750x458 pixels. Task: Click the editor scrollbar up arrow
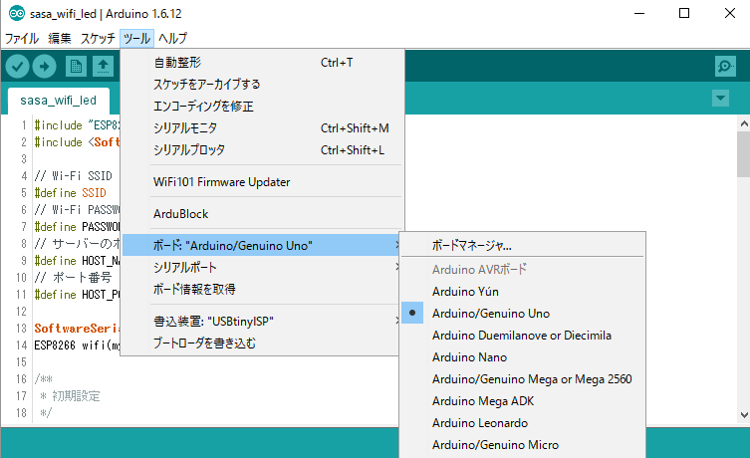pyautogui.click(x=744, y=123)
